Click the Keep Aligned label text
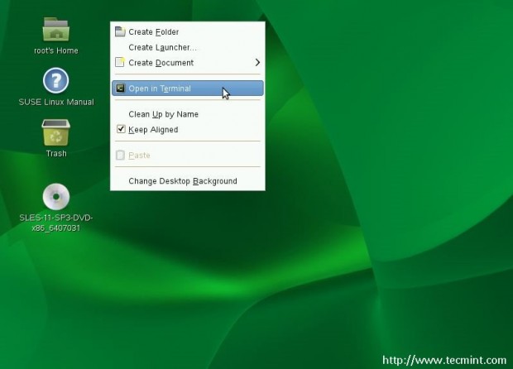This screenshot has width=513, height=369. pyautogui.click(x=153, y=130)
